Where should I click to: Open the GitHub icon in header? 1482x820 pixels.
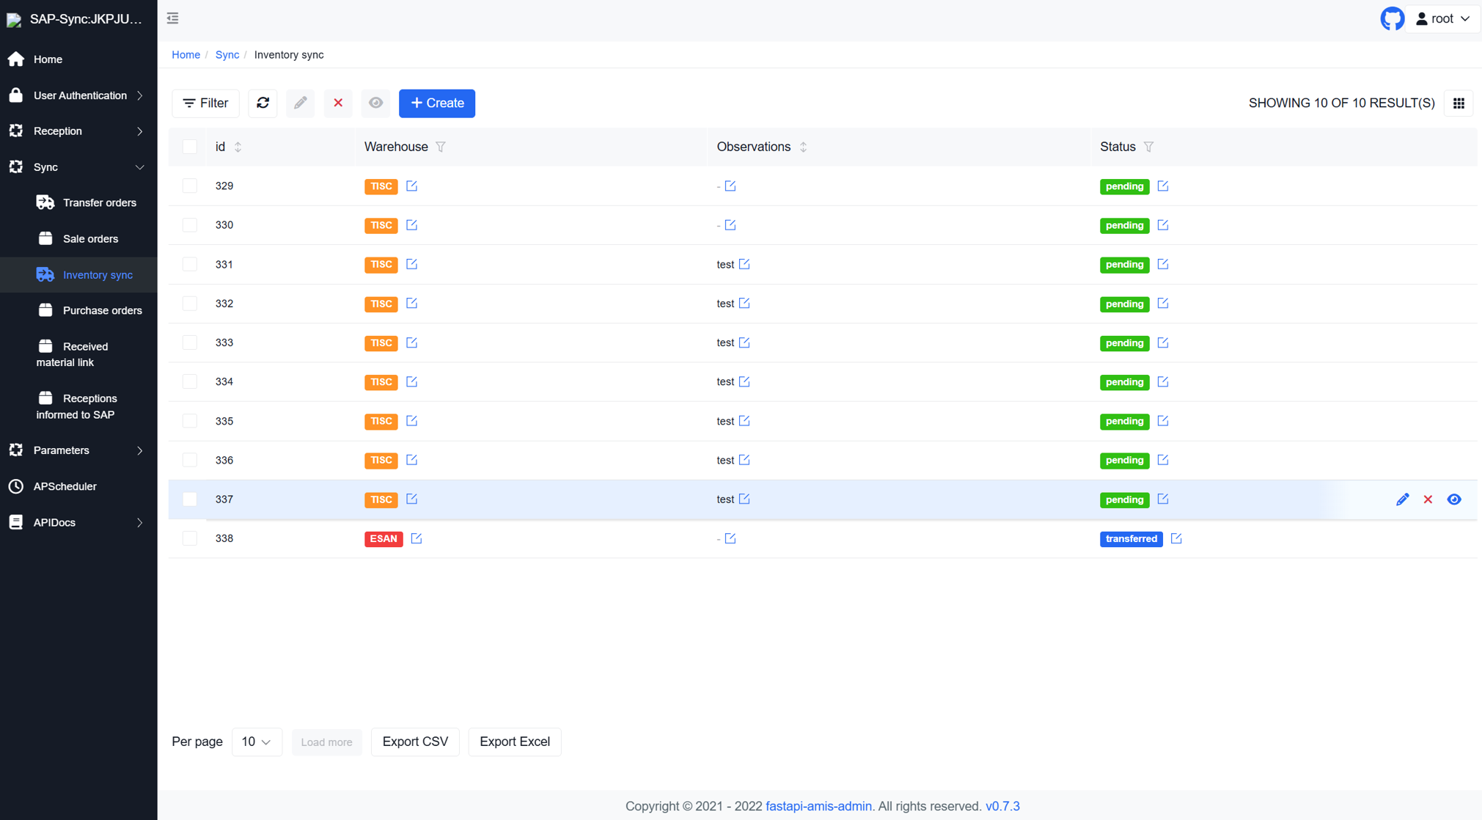pos(1391,19)
